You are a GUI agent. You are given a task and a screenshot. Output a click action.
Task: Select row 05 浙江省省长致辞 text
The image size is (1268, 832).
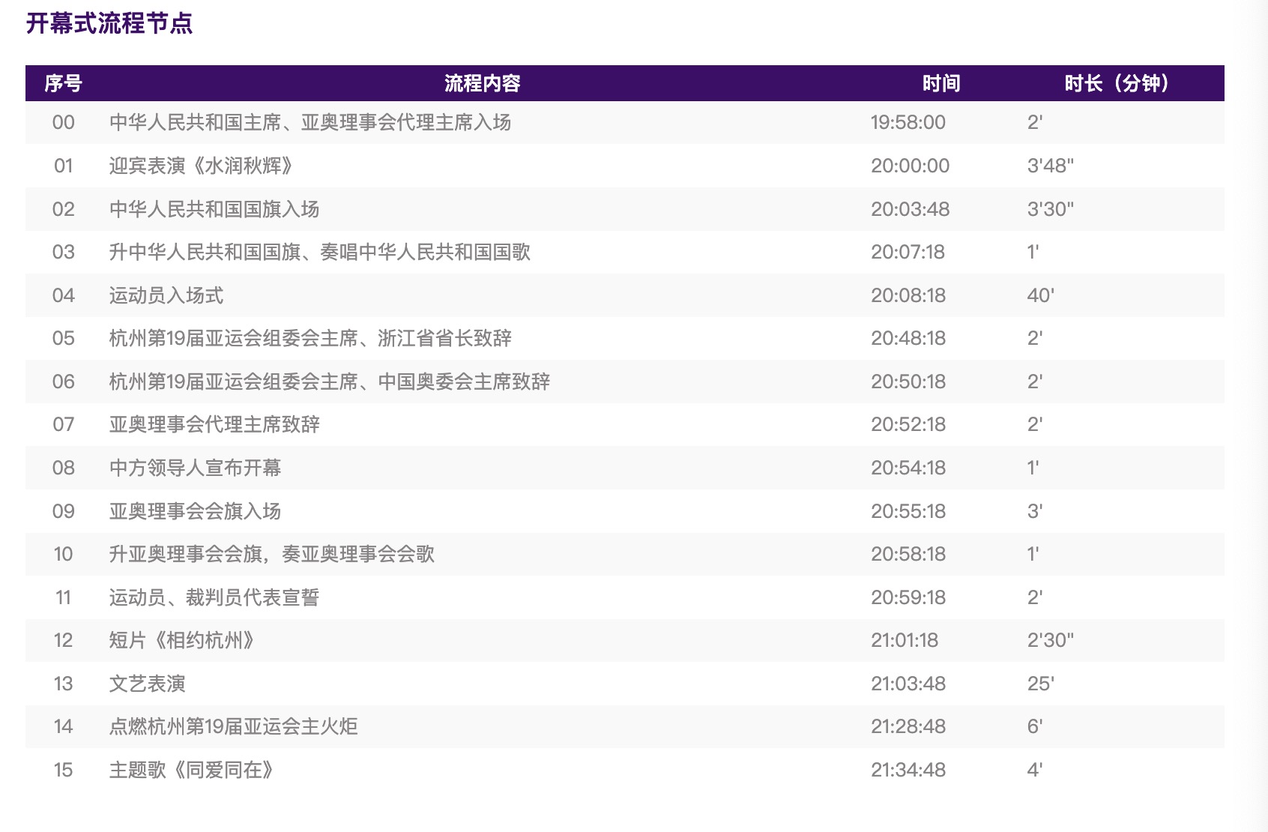[x=310, y=338]
